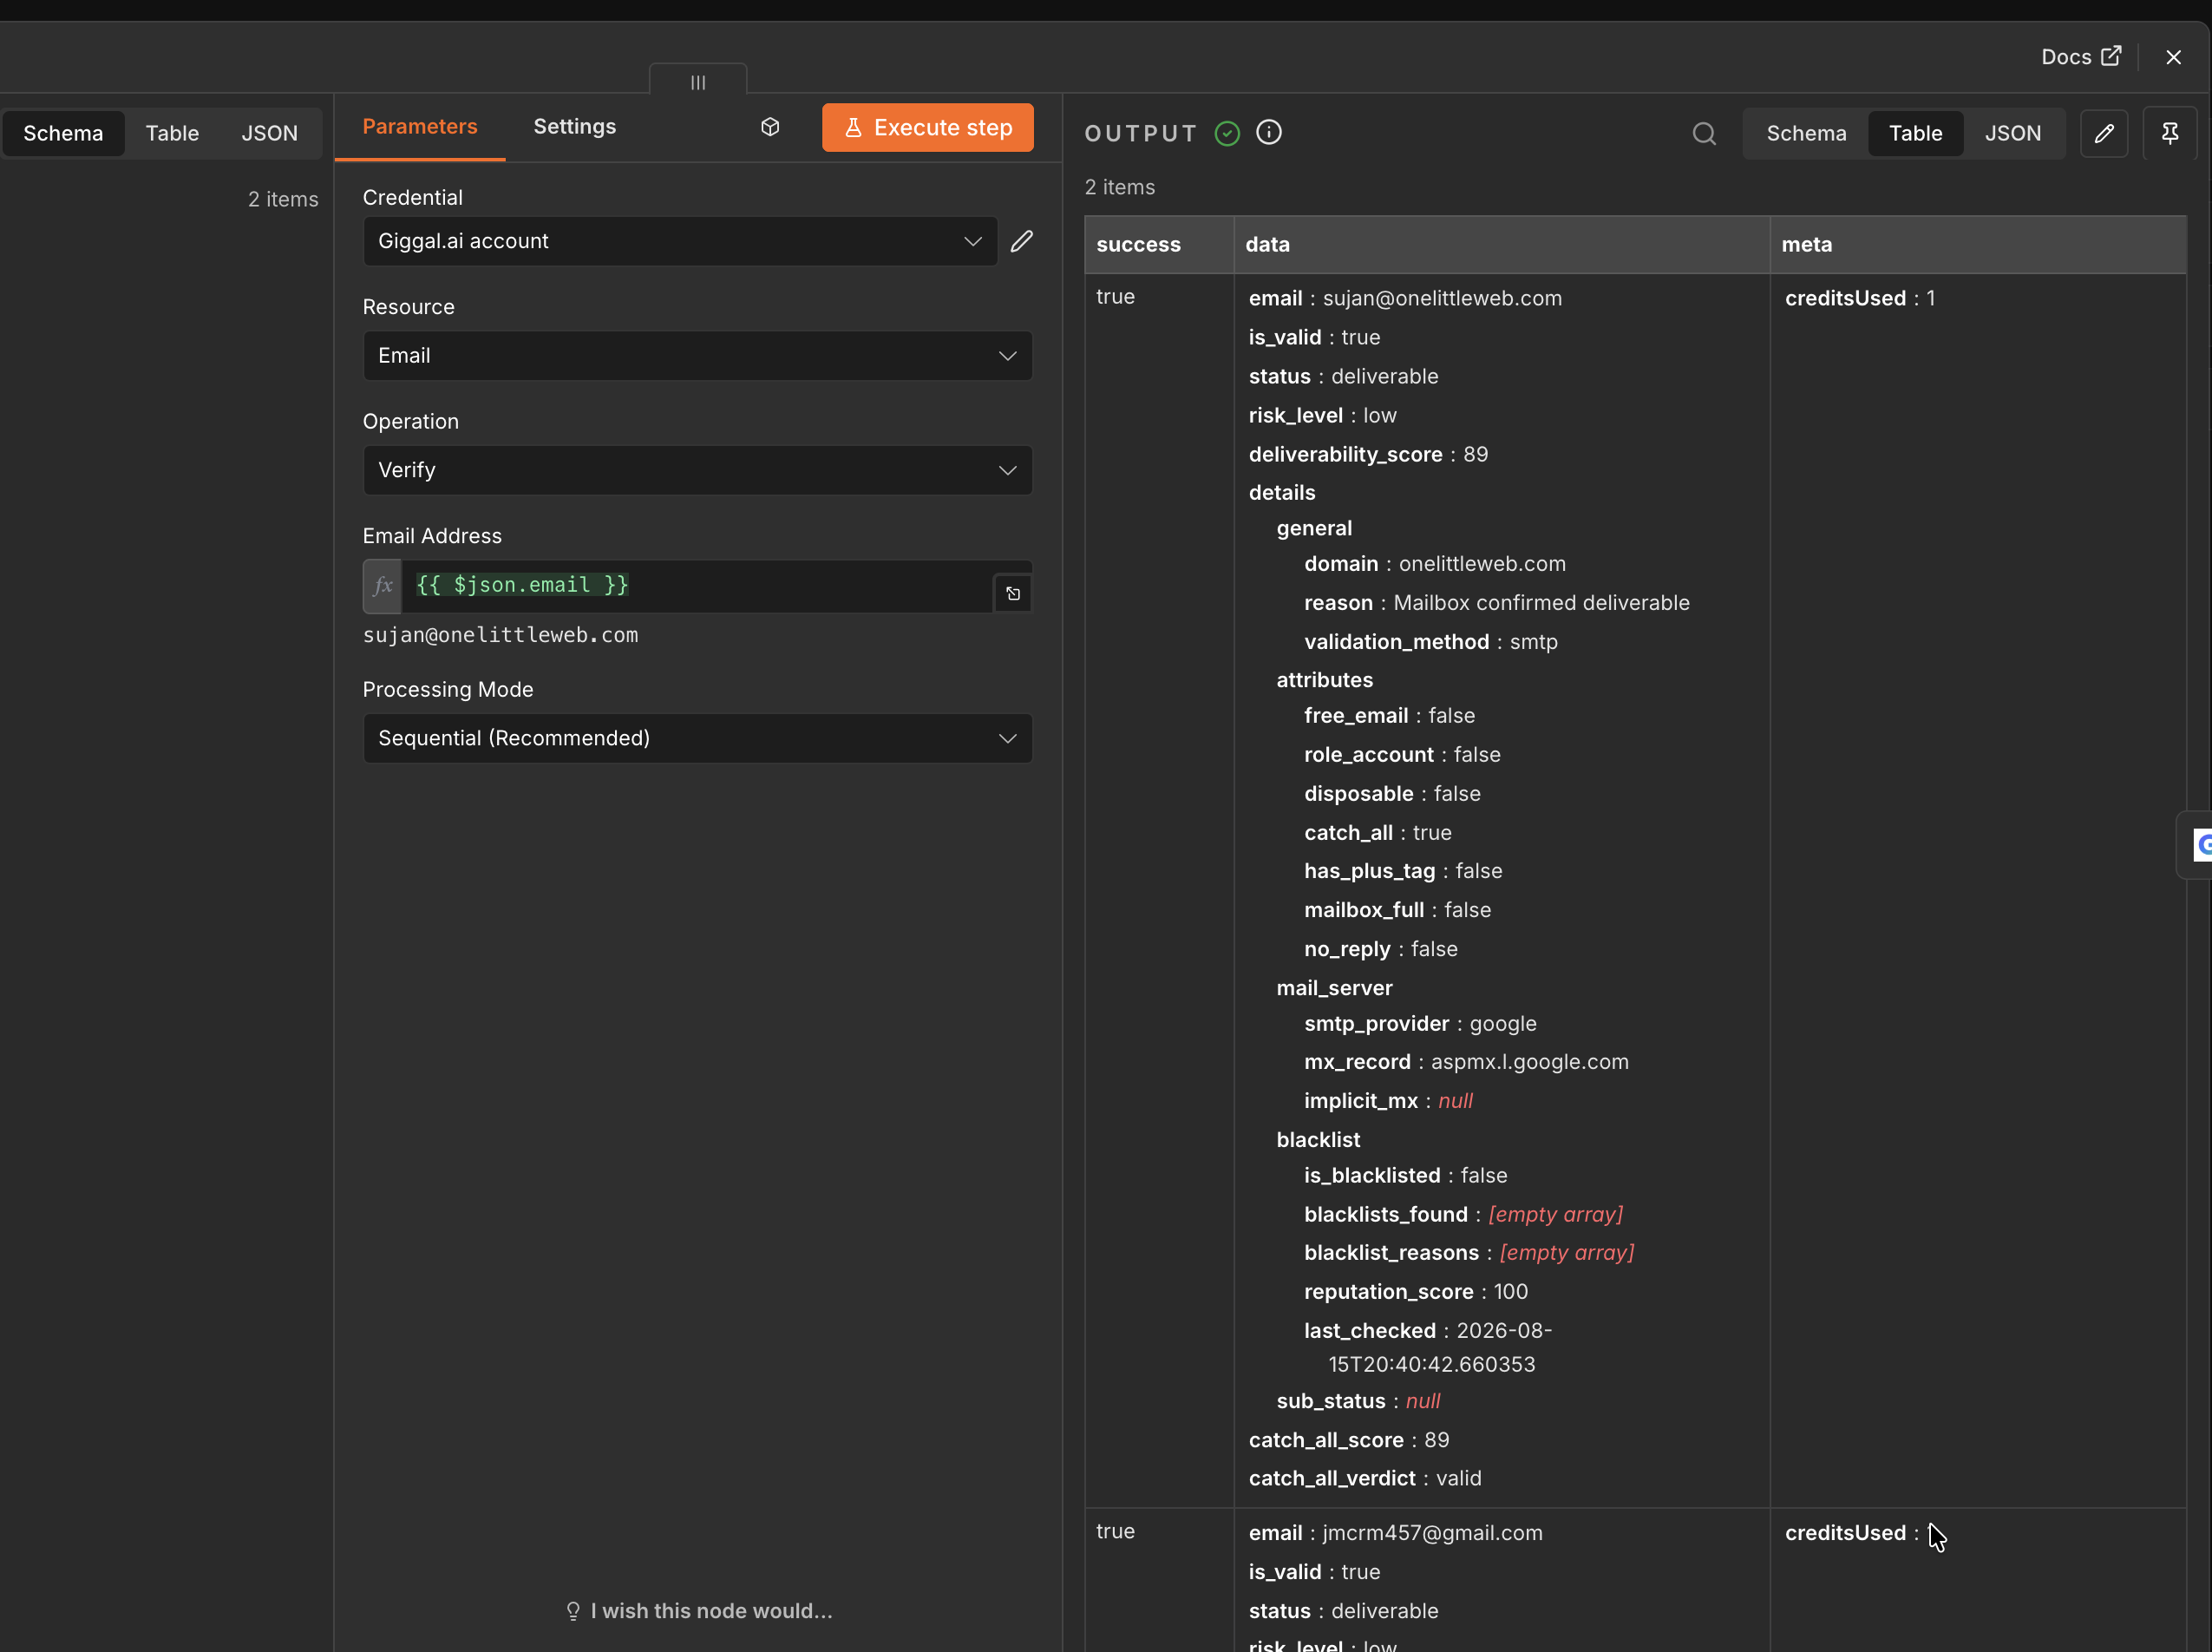Click catch_all true attribute
The height and width of the screenshot is (1652, 2212).
(x=1378, y=833)
